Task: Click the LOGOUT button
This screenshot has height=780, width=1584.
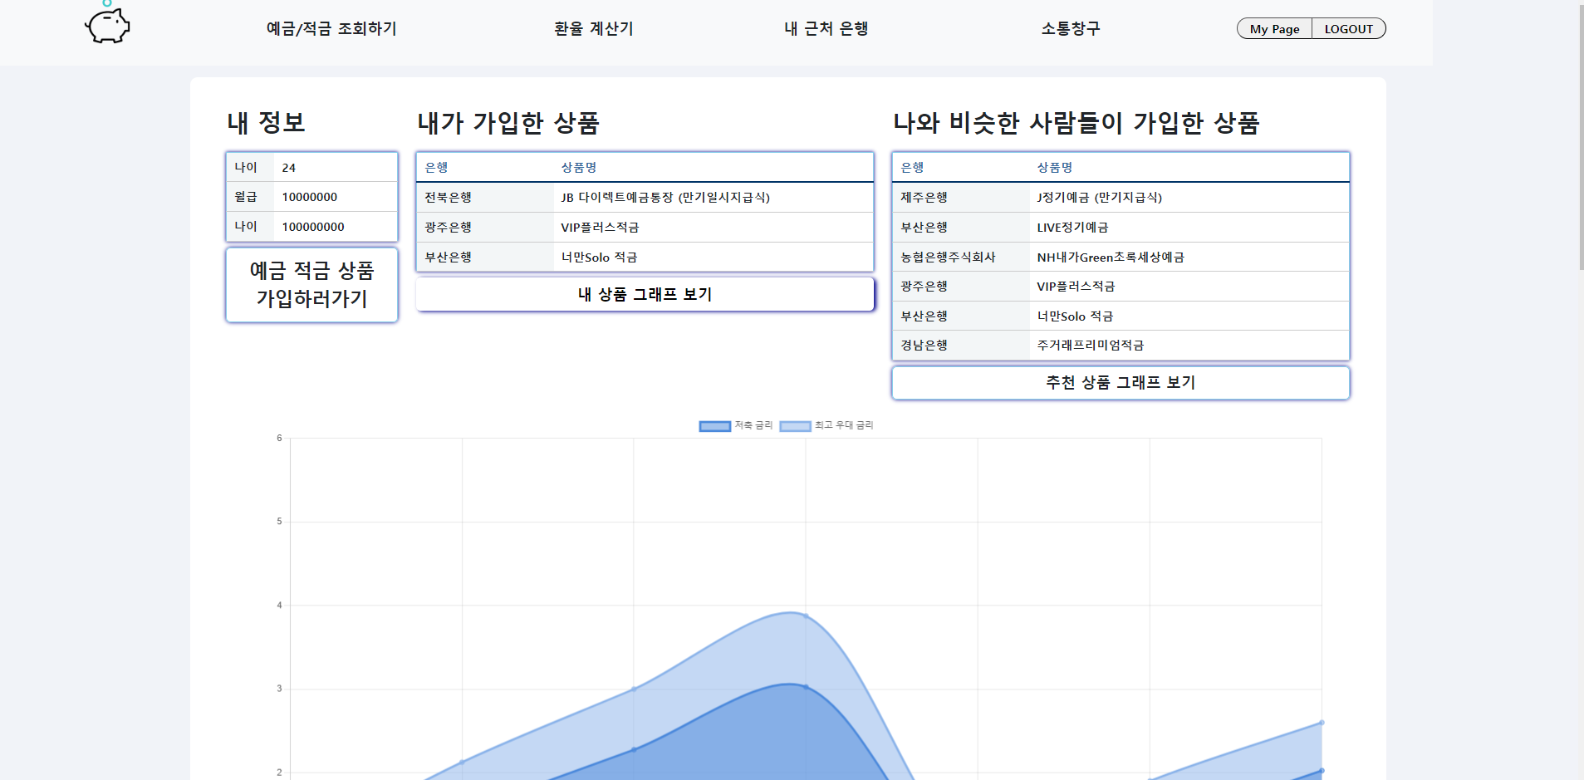Action: pos(1348,29)
